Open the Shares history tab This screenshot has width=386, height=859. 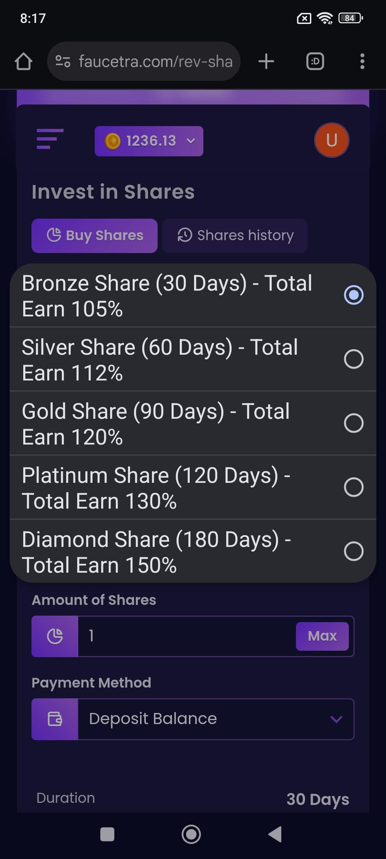click(x=235, y=236)
